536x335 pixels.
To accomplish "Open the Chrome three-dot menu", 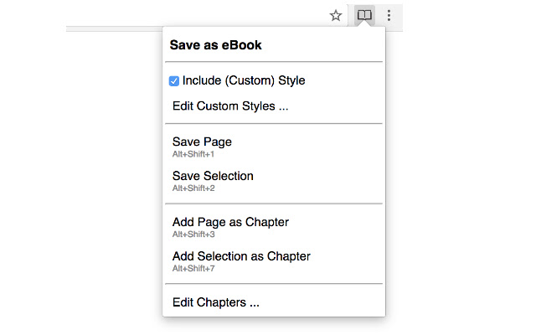I will pos(389,15).
